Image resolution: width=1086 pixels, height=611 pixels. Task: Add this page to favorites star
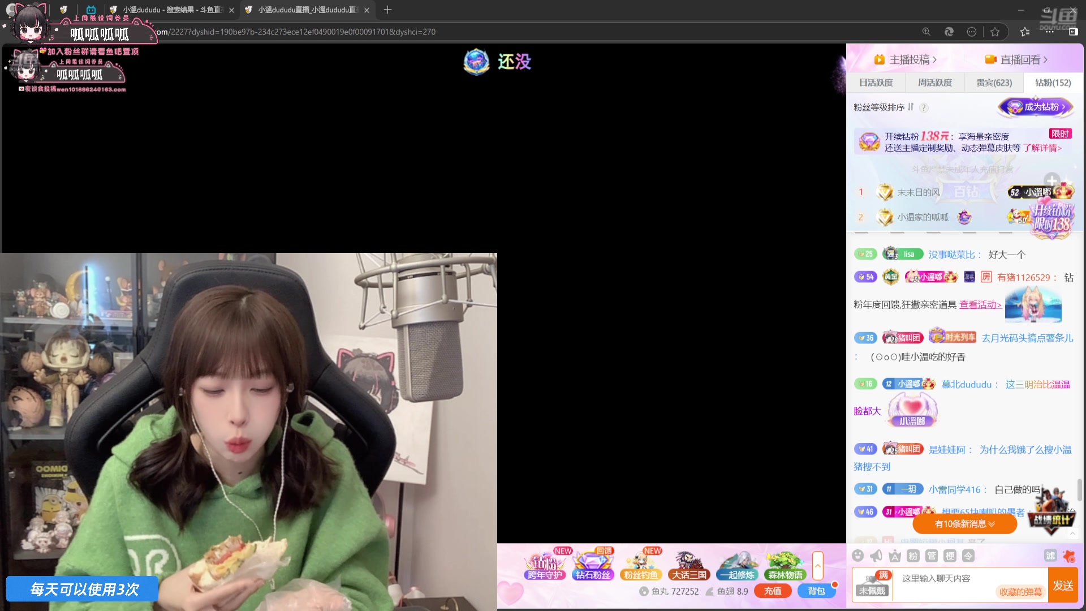[995, 32]
